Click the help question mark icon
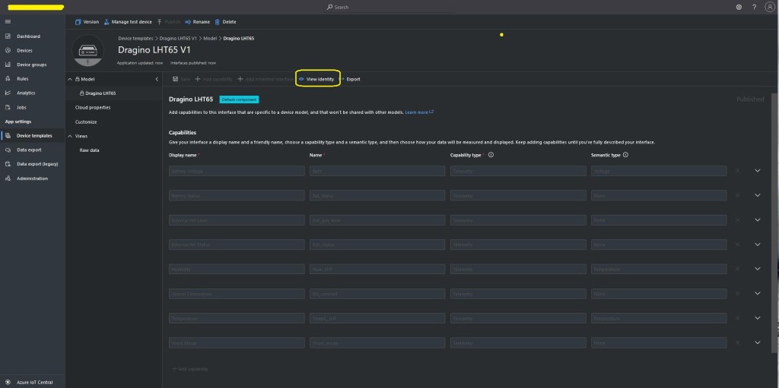This screenshot has width=779, height=388. point(754,7)
